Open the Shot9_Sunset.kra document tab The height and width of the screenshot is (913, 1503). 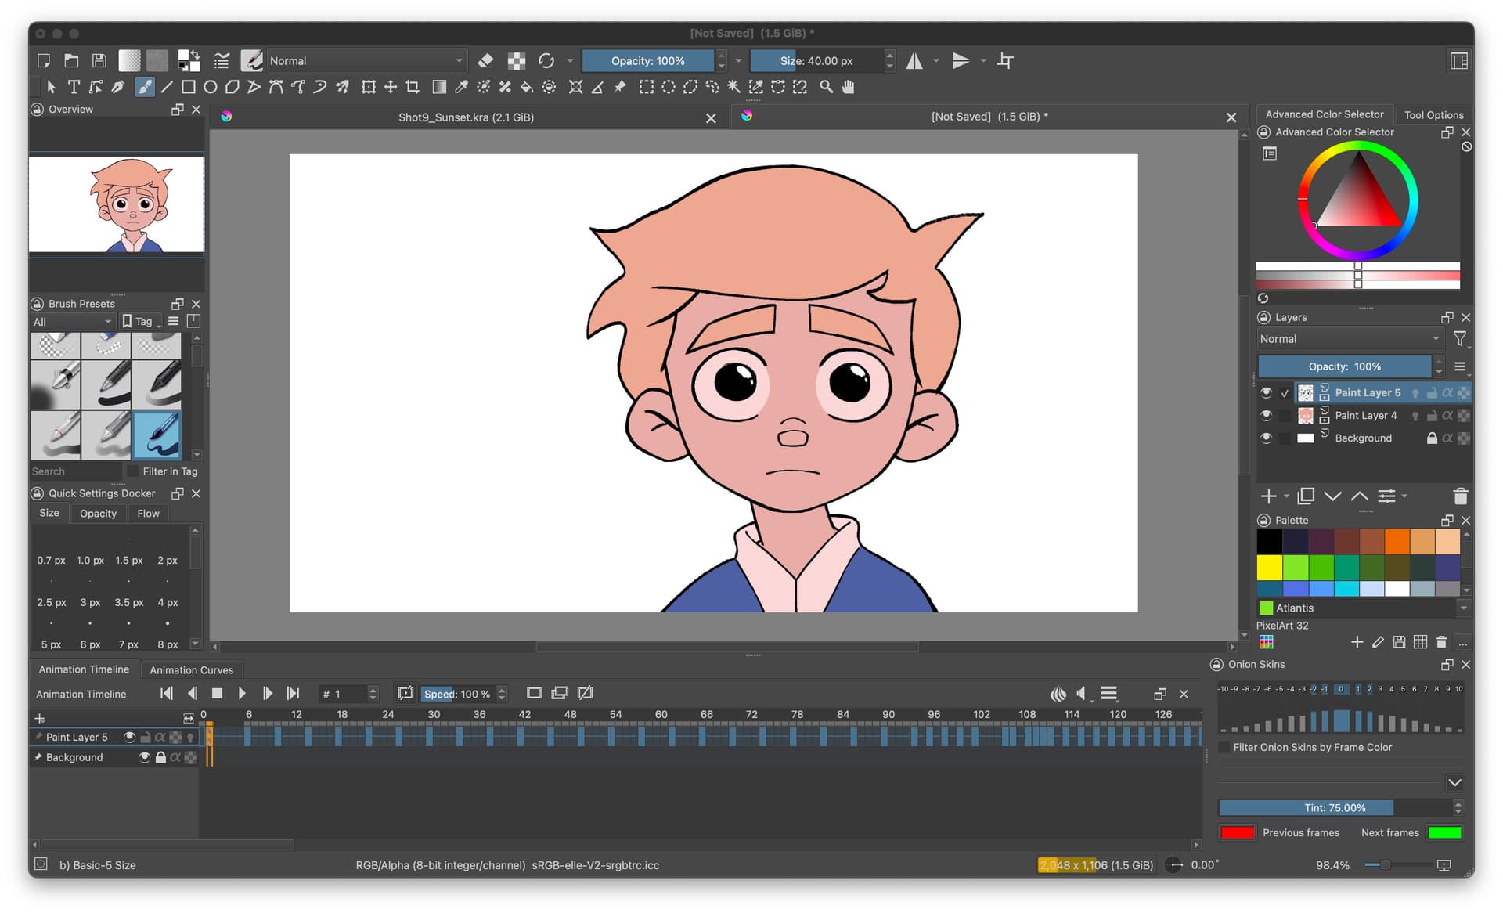[466, 117]
